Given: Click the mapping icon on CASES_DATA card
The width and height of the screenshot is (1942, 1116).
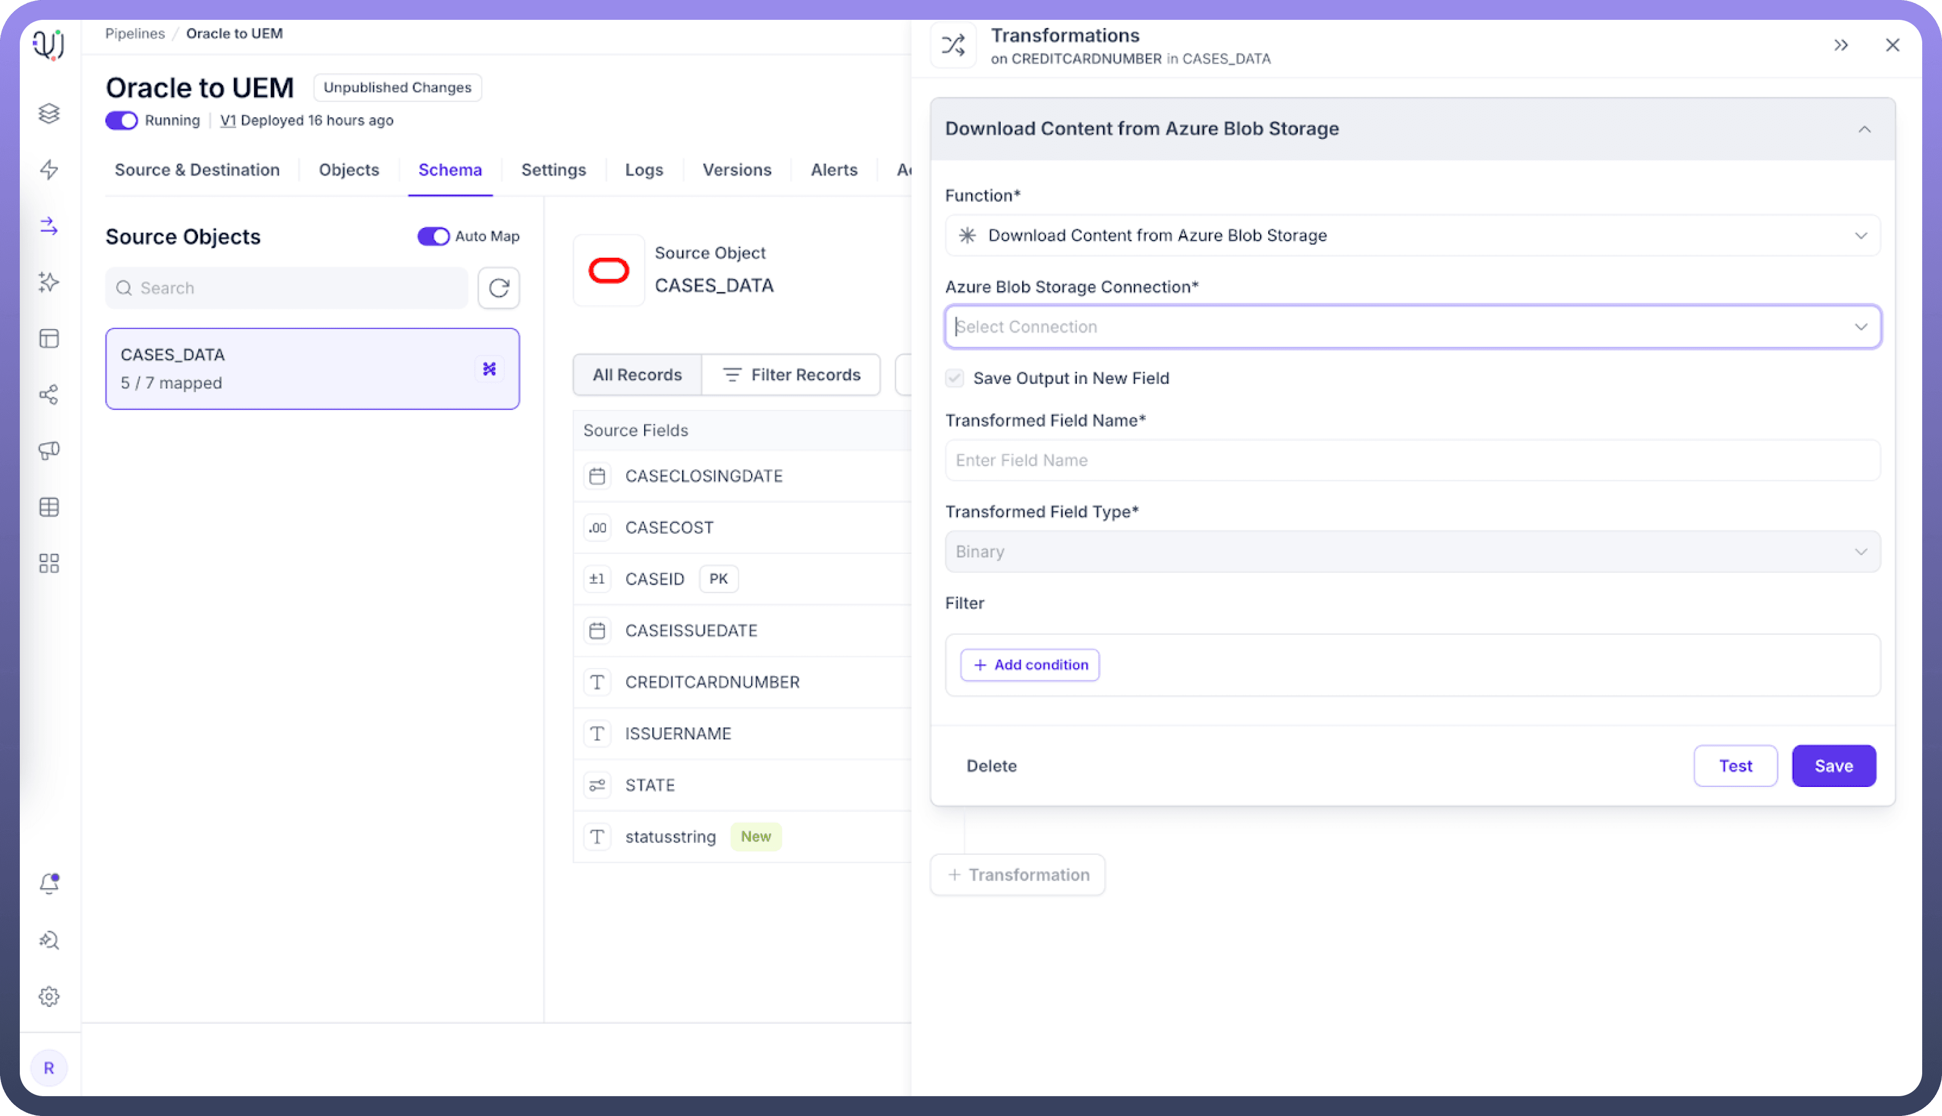Looking at the screenshot, I should pos(489,369).
